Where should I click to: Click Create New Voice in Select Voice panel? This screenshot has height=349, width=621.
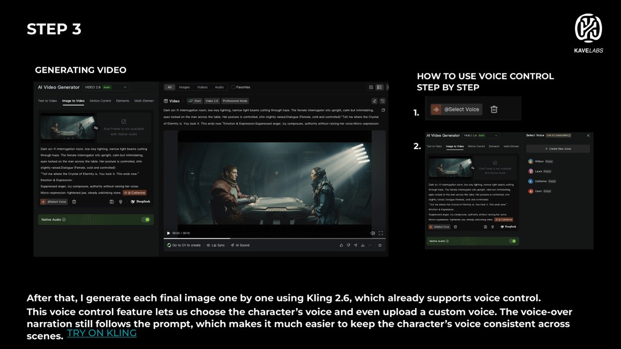[x=558, y=149]
